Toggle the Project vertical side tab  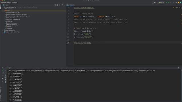(1, 7)
